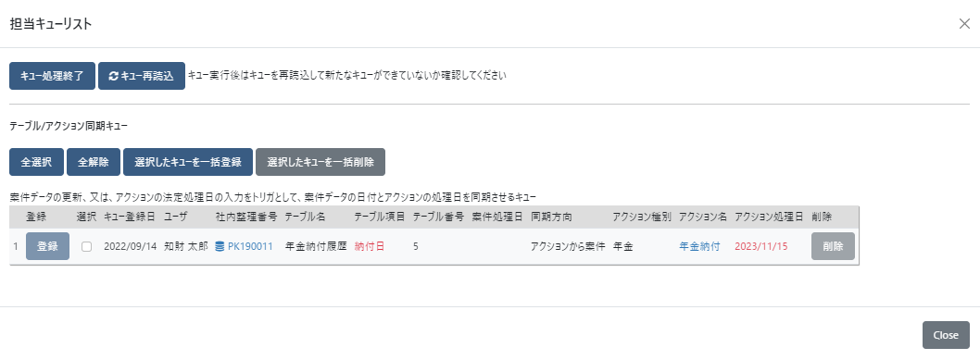This screenshot has width=980, height=360.
Task: Register selected queues with 選択したキューを一括登録
Action: [x=187, y=162]
